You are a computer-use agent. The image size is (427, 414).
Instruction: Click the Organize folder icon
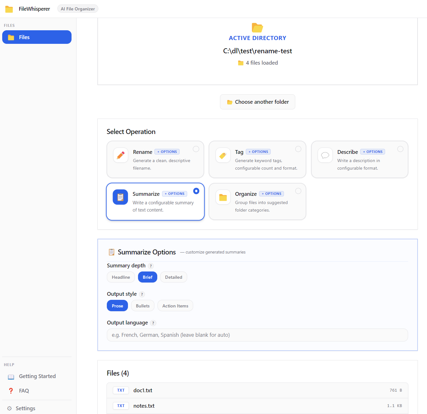(x=223, y=197)
